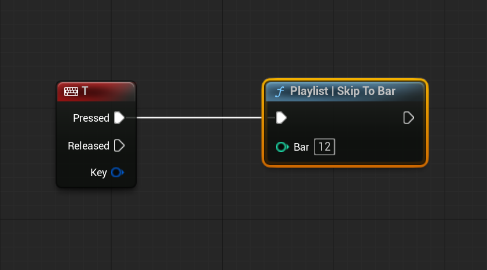
Task: Click the Released execution output pin
Action: 119,145
